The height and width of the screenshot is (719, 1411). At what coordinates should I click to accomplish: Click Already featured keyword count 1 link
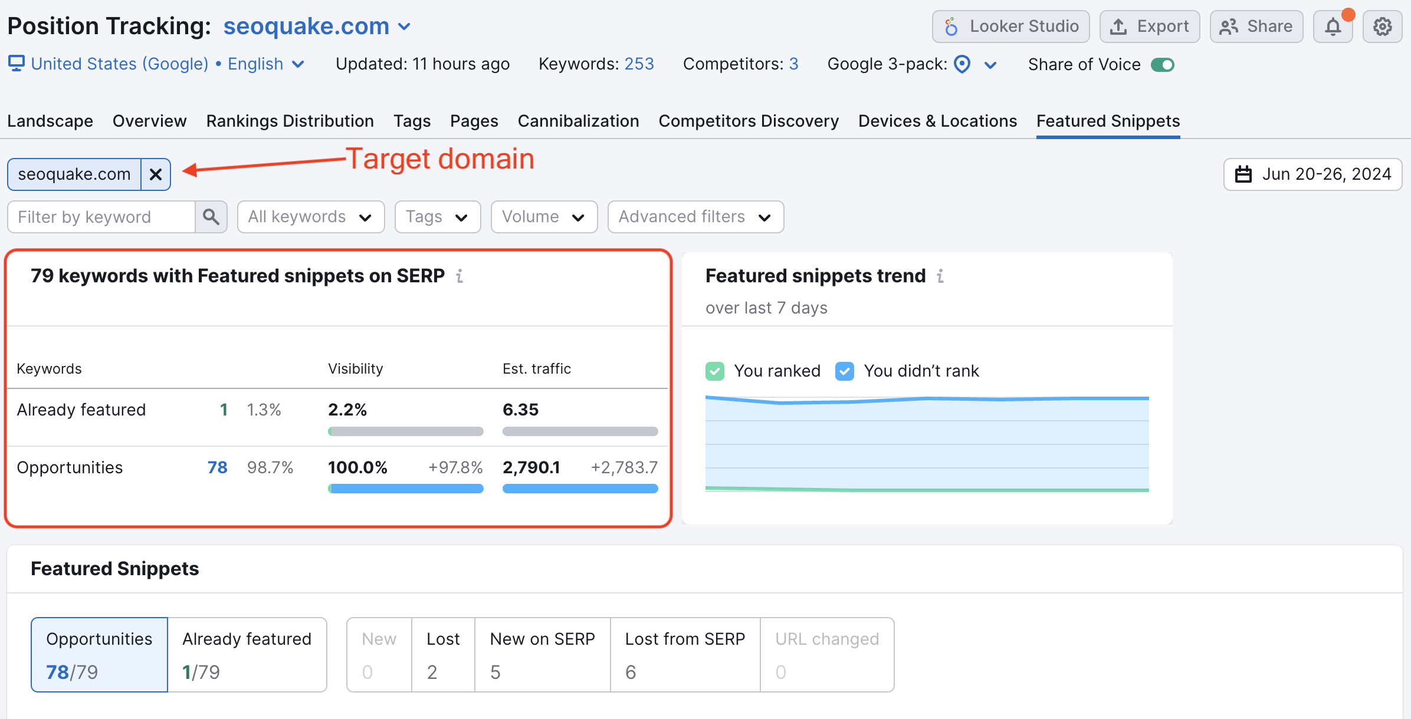(224, 410)
